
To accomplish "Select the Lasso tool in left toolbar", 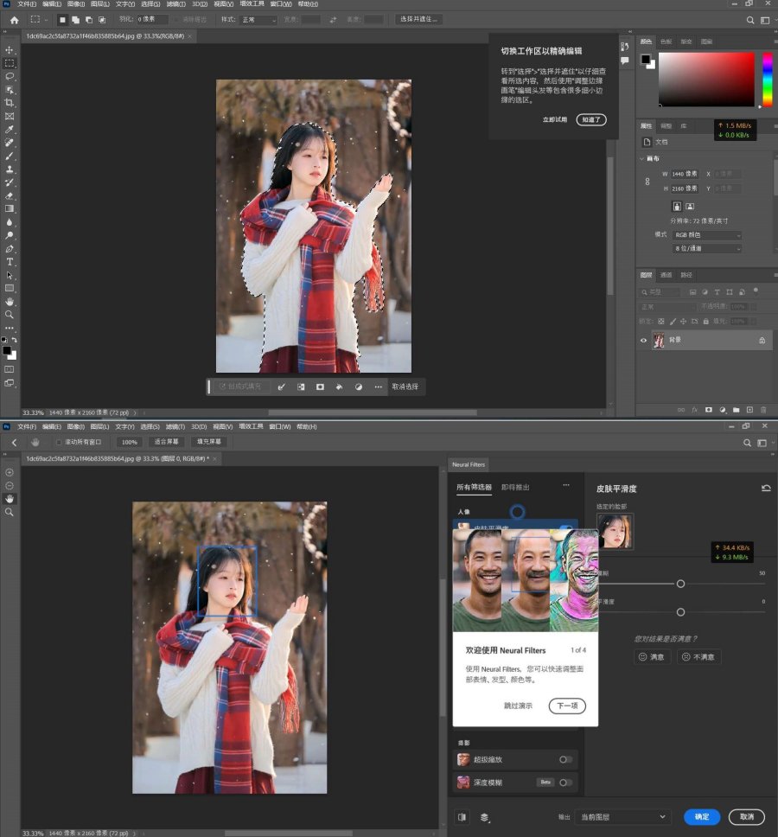I will 10,76.
